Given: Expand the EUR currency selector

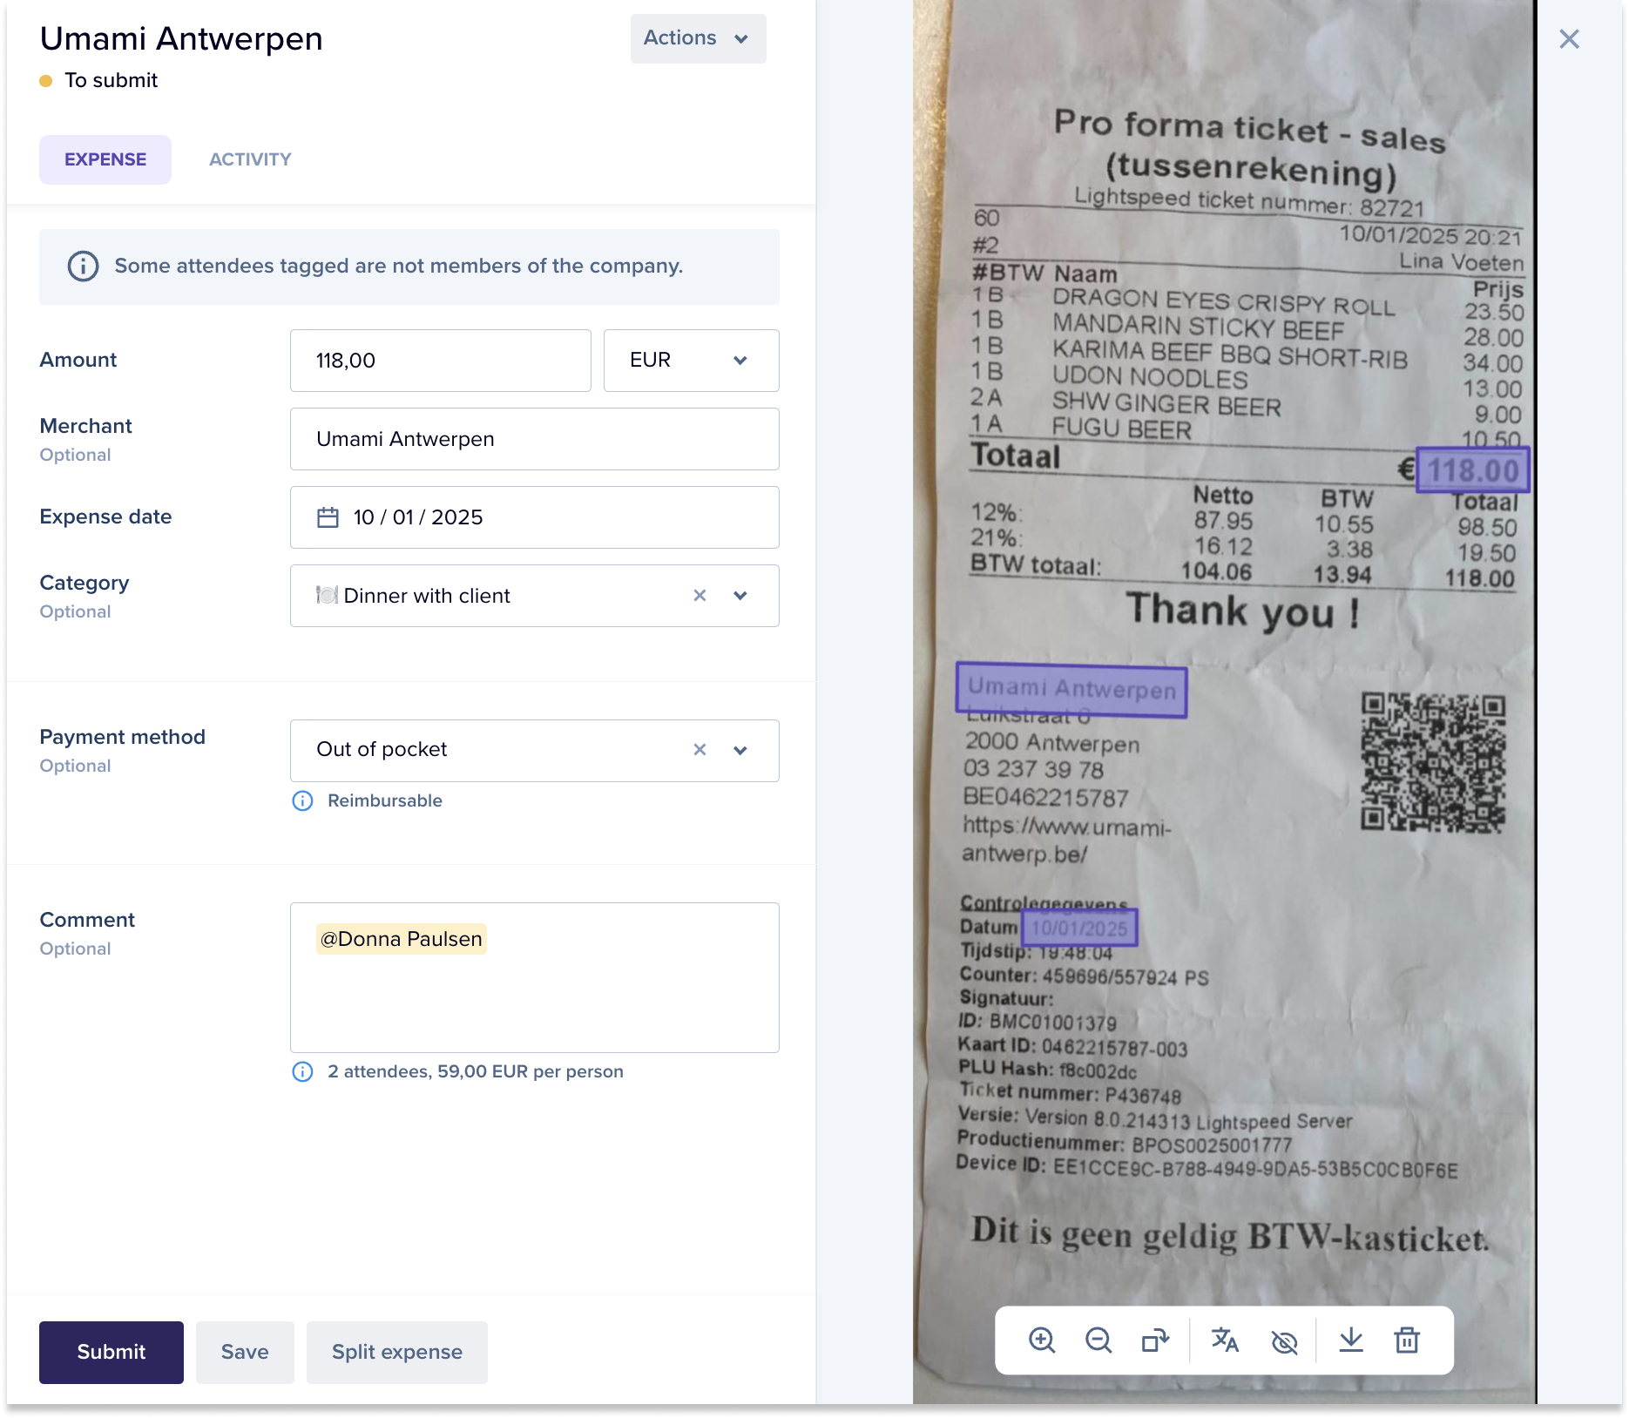Looking at the screenshot, I should (691, 361).
